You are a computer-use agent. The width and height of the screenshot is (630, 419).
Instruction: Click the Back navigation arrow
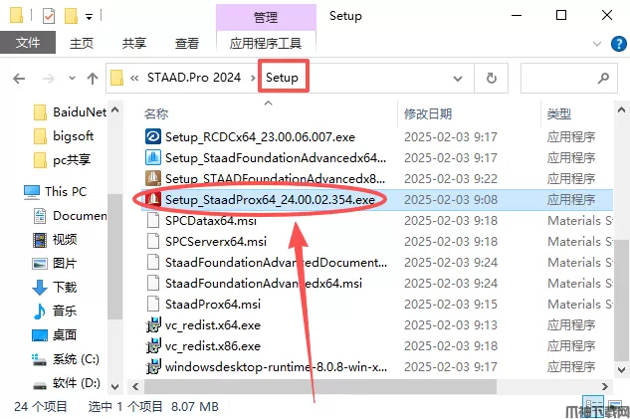pyautogui.click(x=19, y=78)
